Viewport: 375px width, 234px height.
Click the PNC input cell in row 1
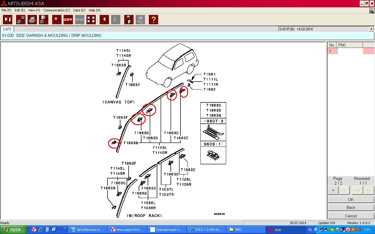coord(350,51)
